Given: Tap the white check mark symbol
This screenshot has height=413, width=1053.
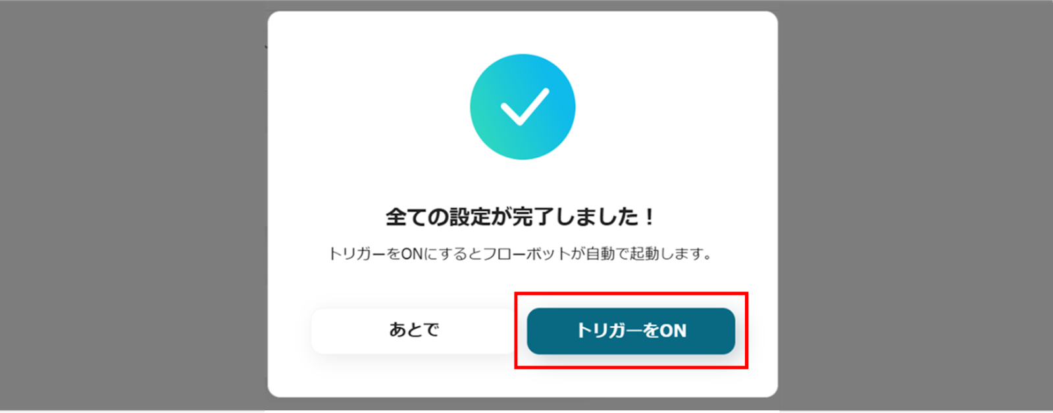Looking at the screenshot, I should coord(524,106).
